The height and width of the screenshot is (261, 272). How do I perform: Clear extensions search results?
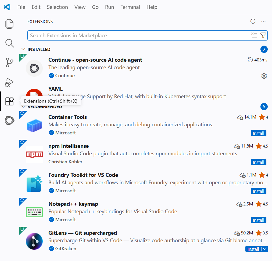pos(254,35)
